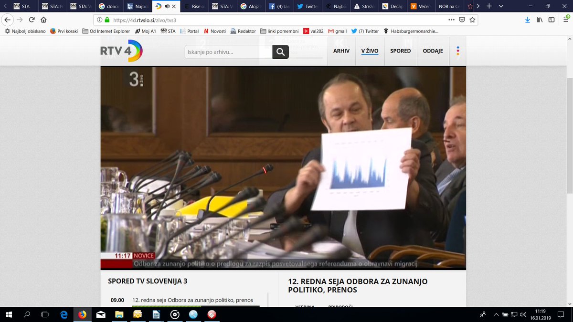573x322 pixels.
Task: Click the 09.00 redna seja Odbora row
Action: pyautogui.click(x=184, y=300)
